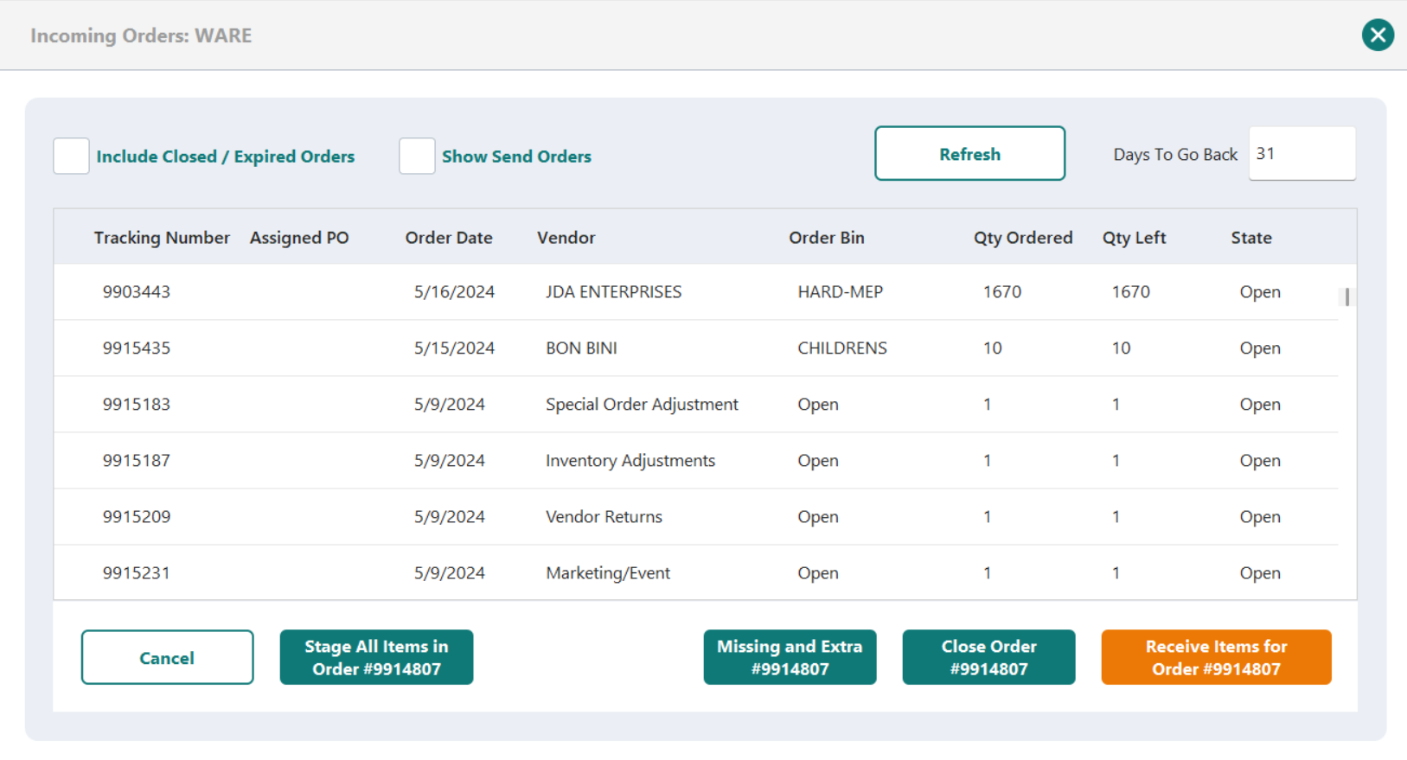Click the Assigned PO column header
The width and height of the screenshot is (1407, 760).
299,238
